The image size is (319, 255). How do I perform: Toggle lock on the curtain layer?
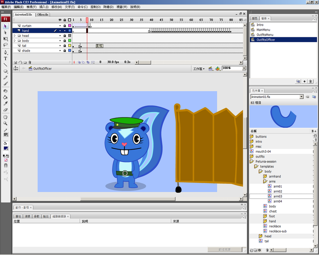coord(65,25)
